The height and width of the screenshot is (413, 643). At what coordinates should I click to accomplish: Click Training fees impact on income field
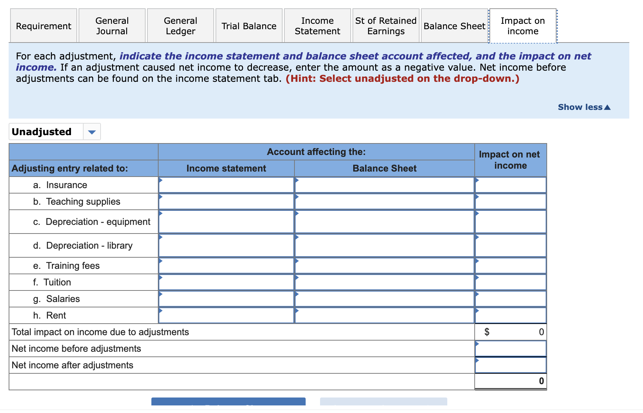click(x=511, y=266)
